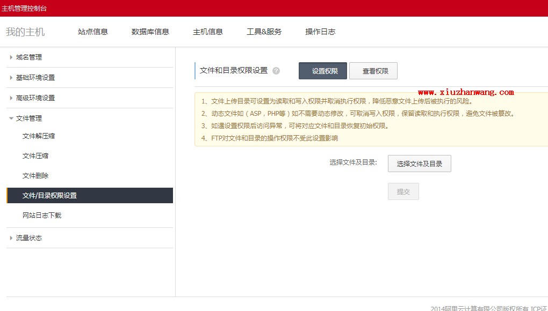Open the 站点信息 tab

(x=93, y=32)
